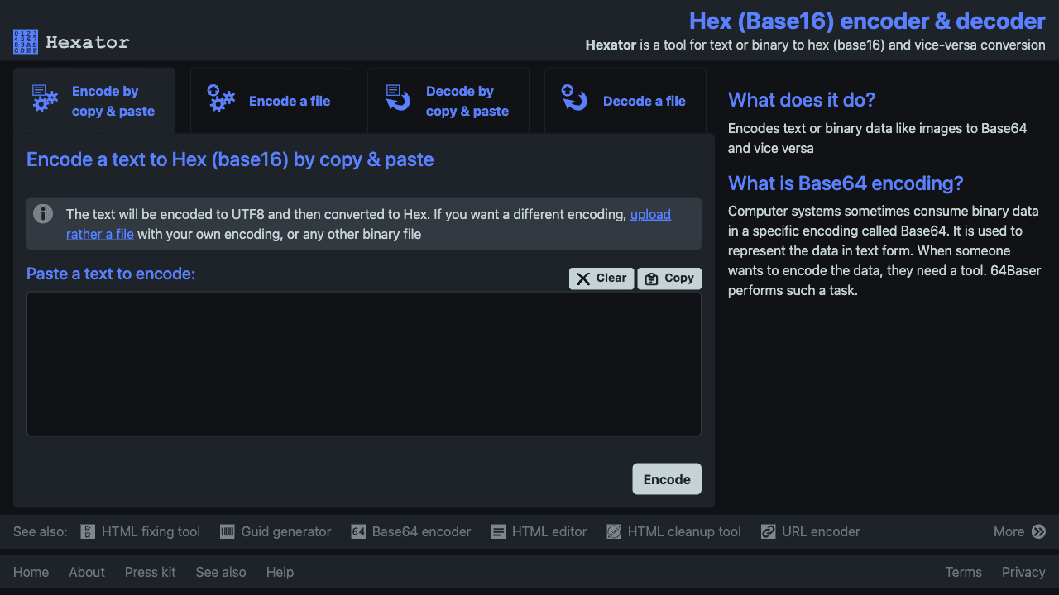Click the Base64 encoder 64 icon
The width and height of the screenshot is (1059, 595).
point(358,531)
